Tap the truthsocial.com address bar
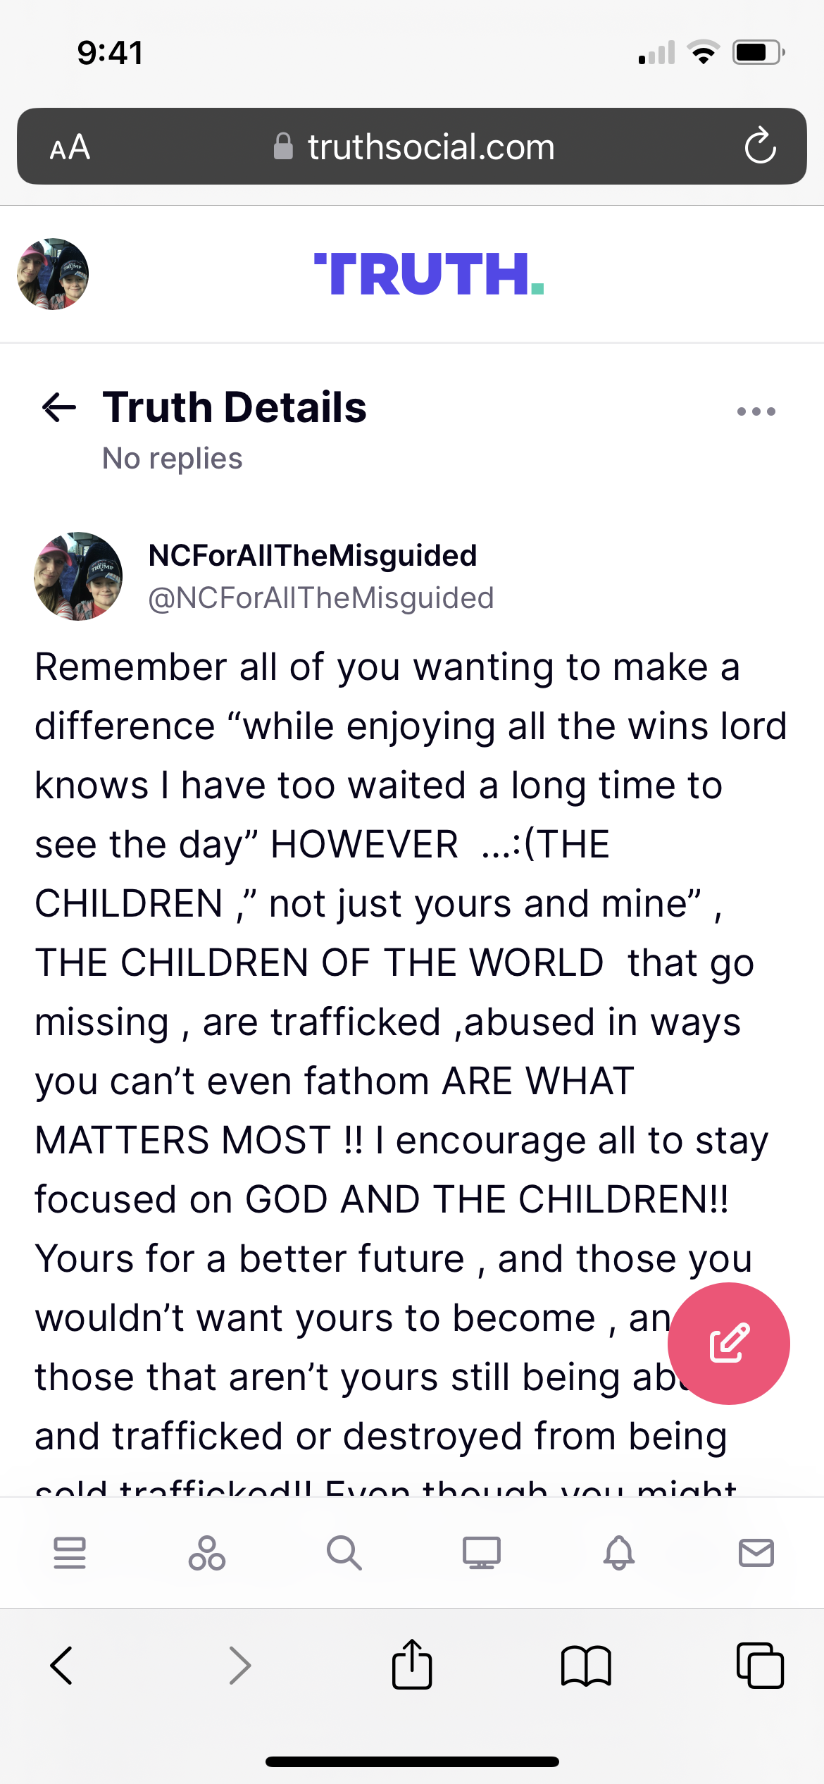The width and height of the screenshot is (824, 1784). 416,147
